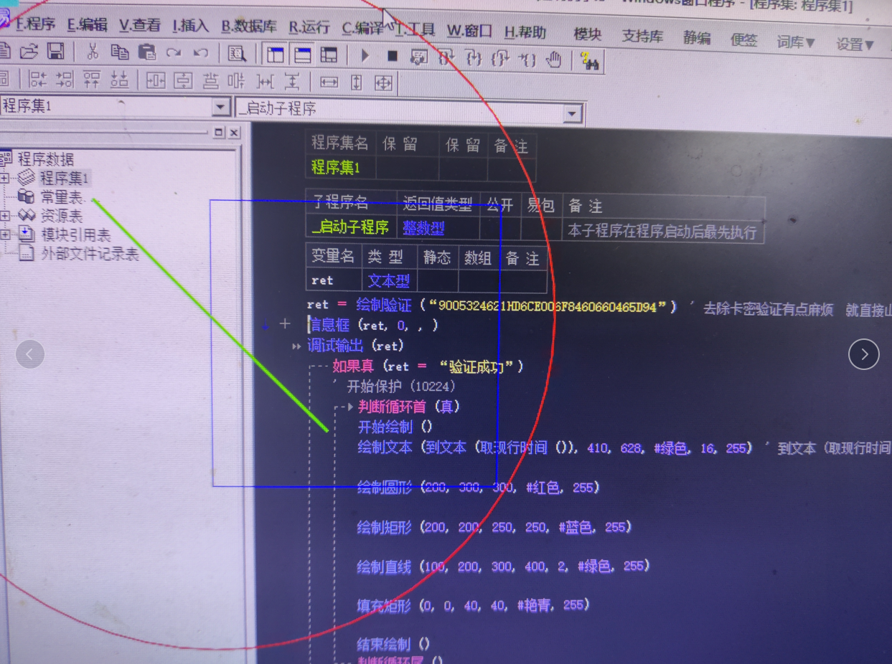
Task: Paste with the clipboard toolbar icon
Action: click(146, 52)
